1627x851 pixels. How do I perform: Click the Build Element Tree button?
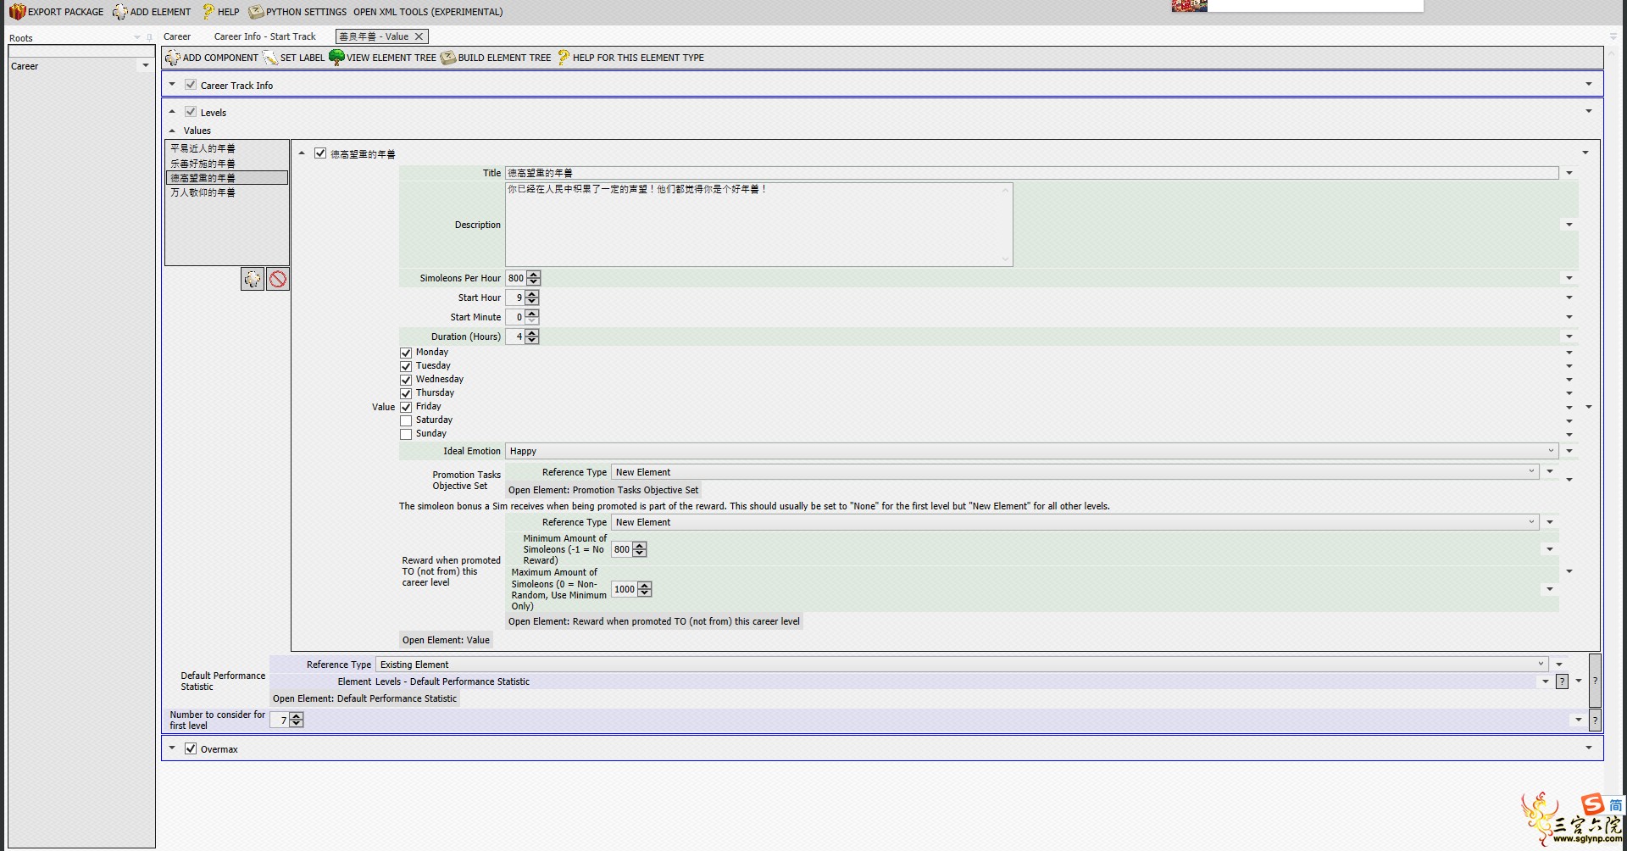496,58
